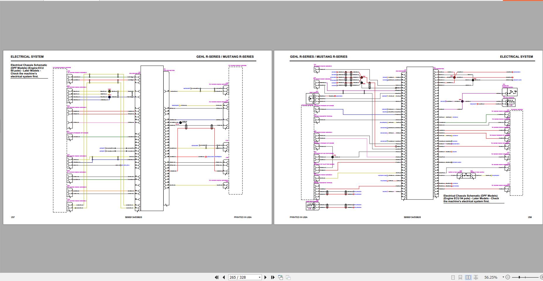Go back one page with previous page icon
Viewport: 543px width, 281px height.
pyautogui.click(x=224, y=277)
